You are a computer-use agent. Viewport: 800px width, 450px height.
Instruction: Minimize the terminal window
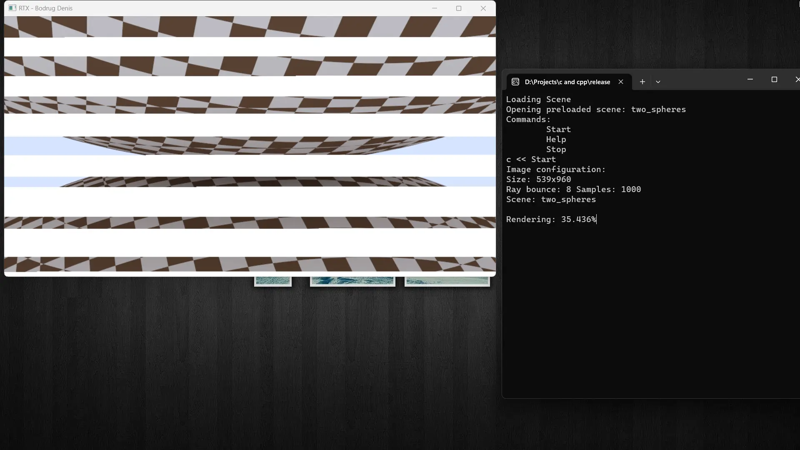point(750,79)
